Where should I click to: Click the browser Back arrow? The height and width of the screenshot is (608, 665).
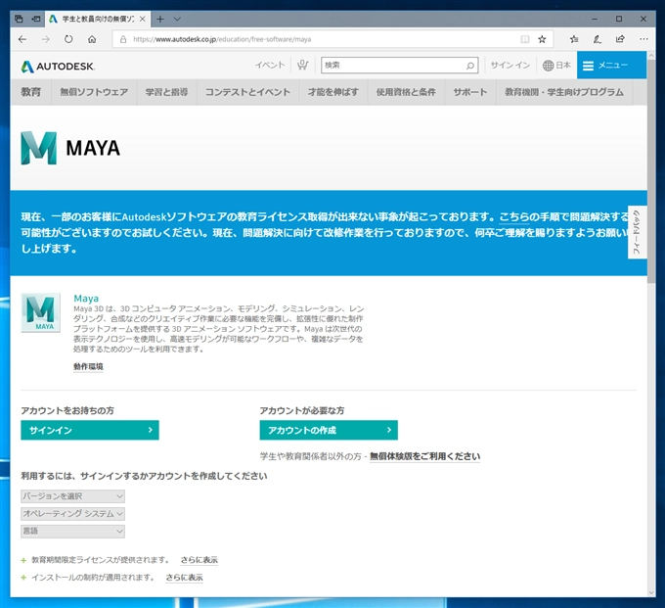(22, 39)
